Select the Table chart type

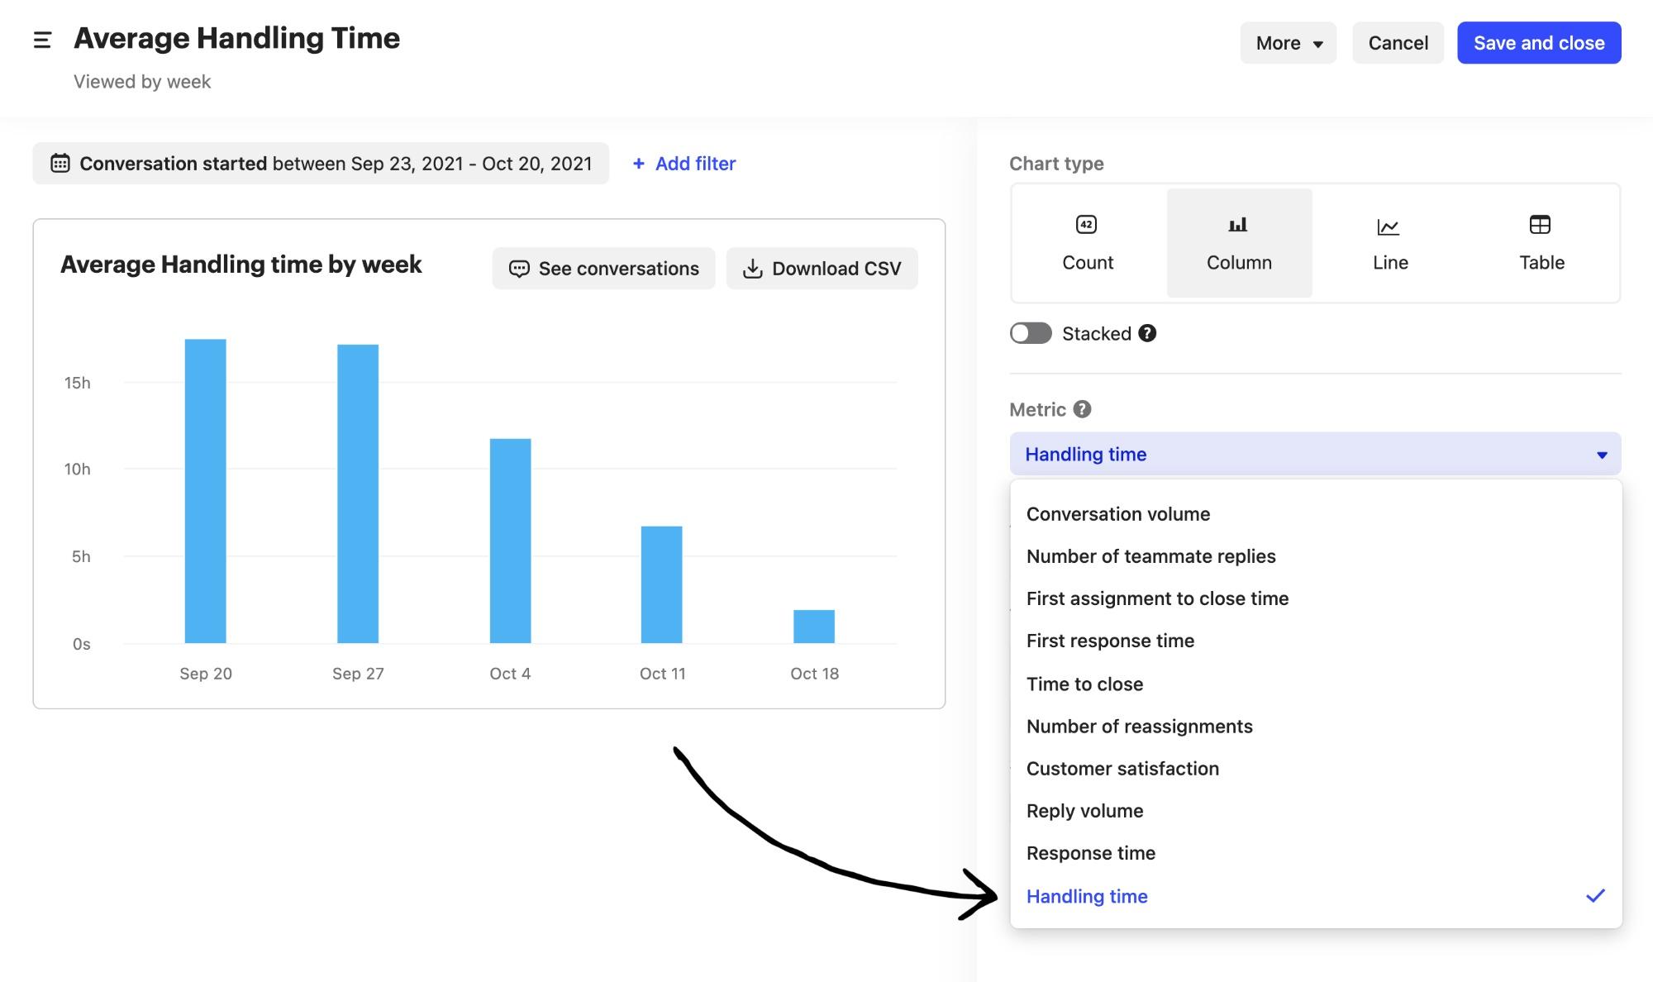[x=1541, y=243]
